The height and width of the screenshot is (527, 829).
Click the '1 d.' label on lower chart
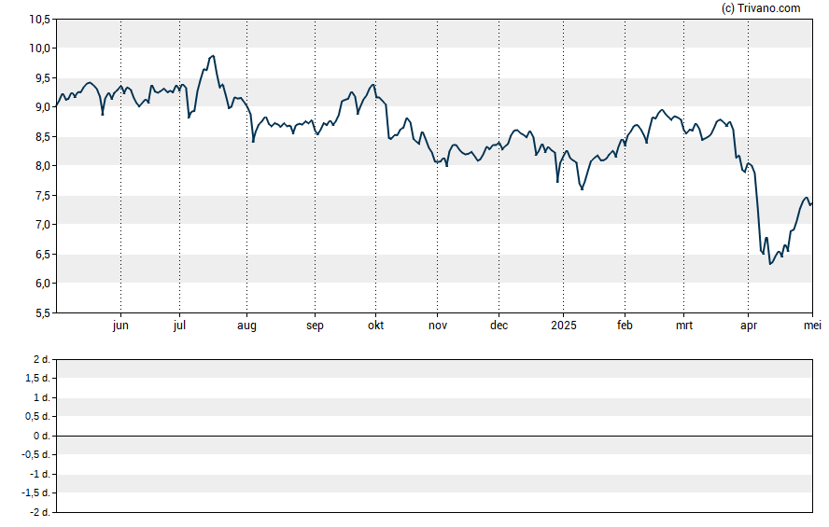41,397
